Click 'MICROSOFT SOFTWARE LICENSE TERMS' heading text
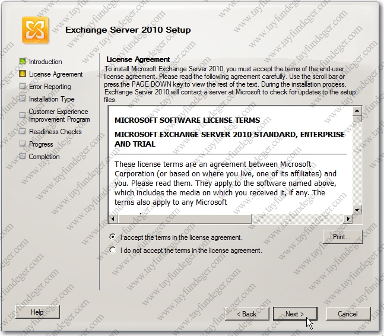Screen dimensions: 384x336 (x=188, y=121)
